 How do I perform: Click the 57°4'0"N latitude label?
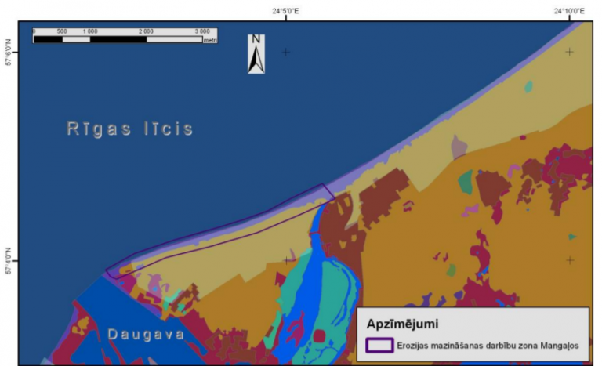[x=9, y=260]
